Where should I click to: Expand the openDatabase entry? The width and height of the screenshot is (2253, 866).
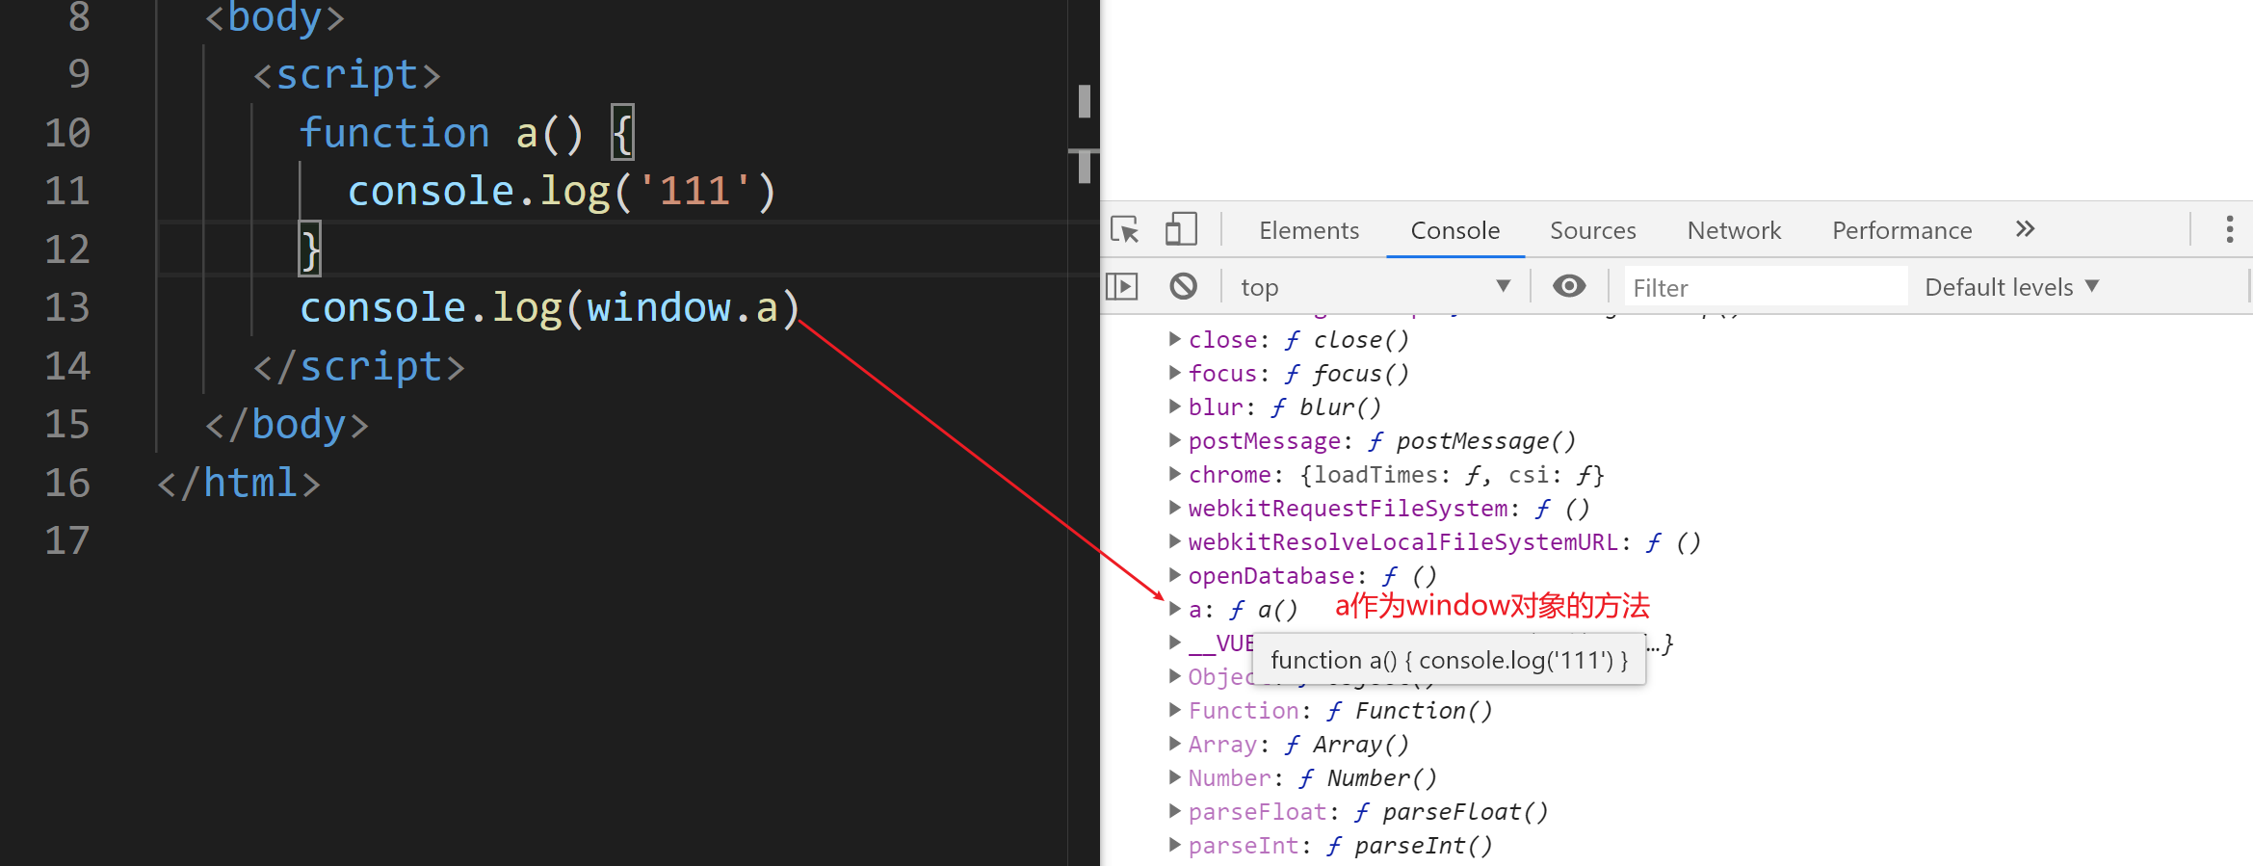(1174, 575)
